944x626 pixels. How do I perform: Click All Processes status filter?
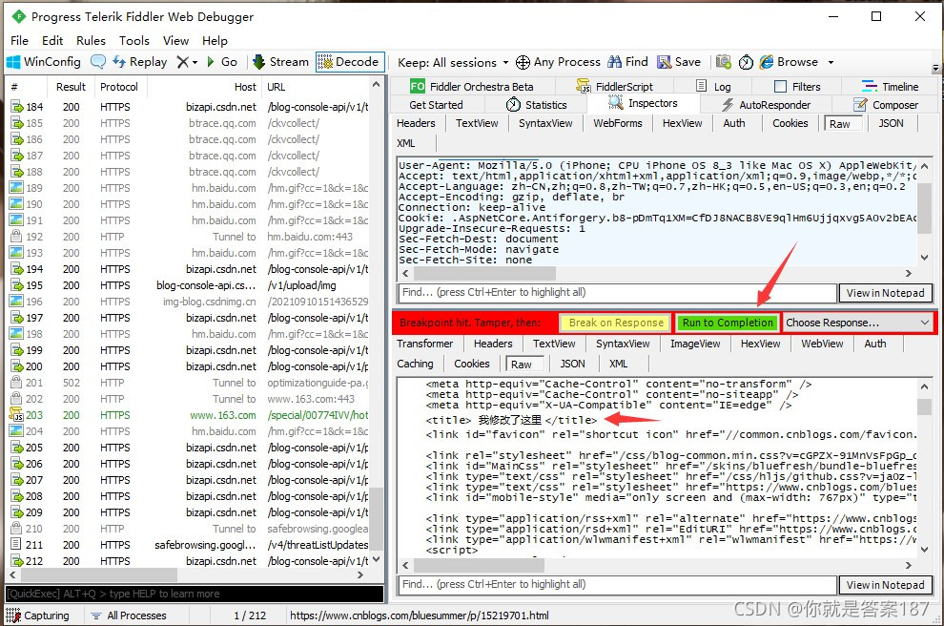click(x=129, y=616)
